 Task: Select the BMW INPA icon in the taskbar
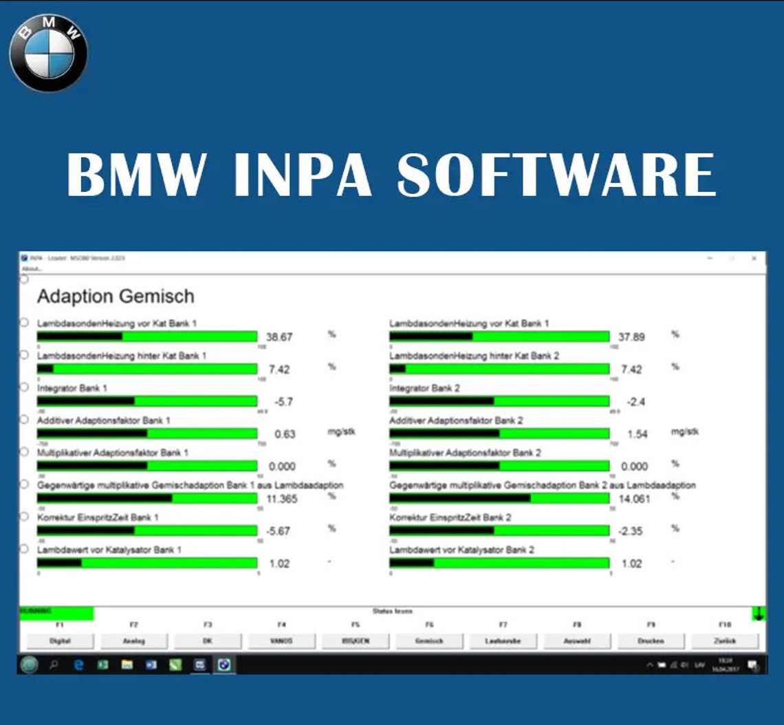225,665
